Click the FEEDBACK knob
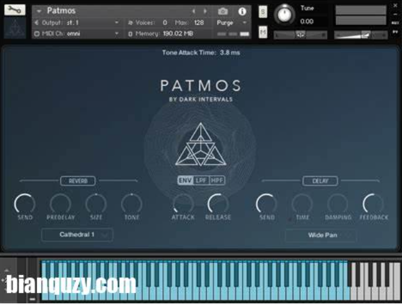 [374, 204]
